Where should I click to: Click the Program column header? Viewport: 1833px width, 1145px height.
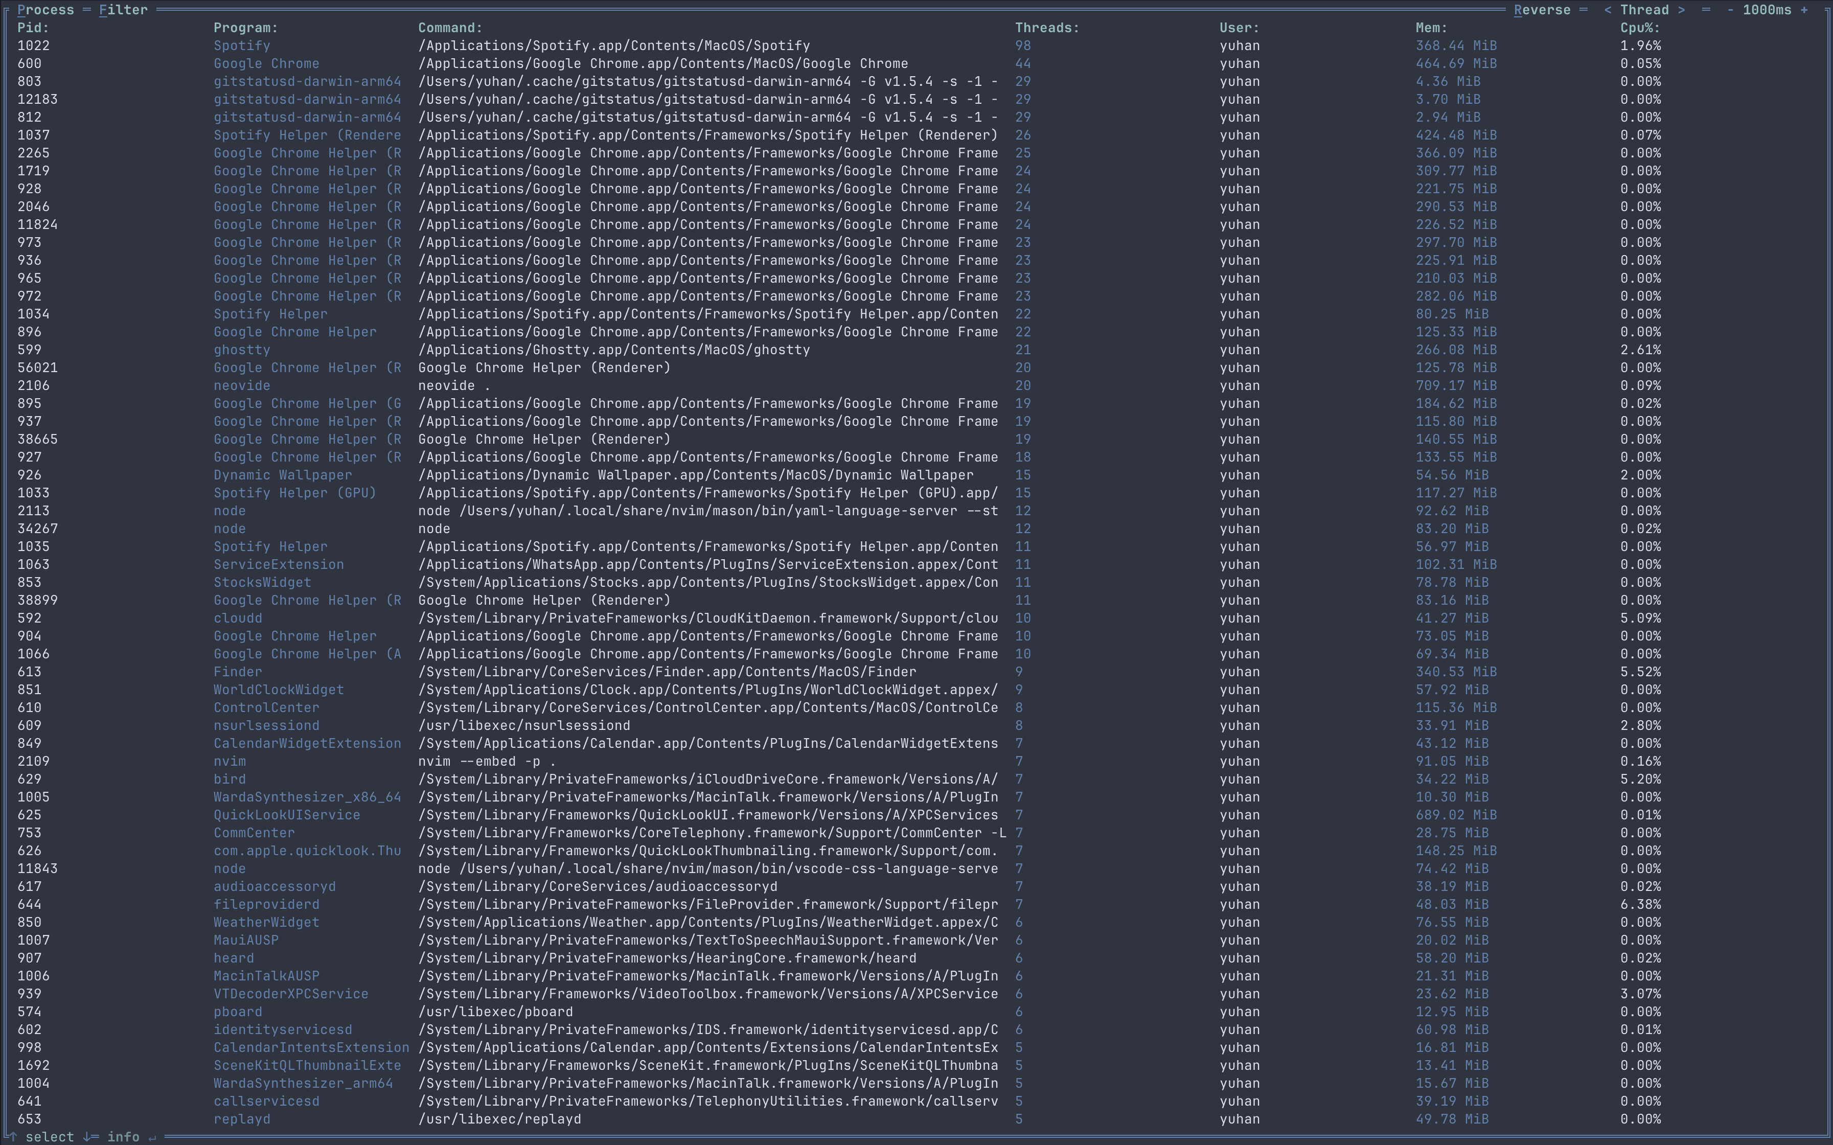point(245,27)
